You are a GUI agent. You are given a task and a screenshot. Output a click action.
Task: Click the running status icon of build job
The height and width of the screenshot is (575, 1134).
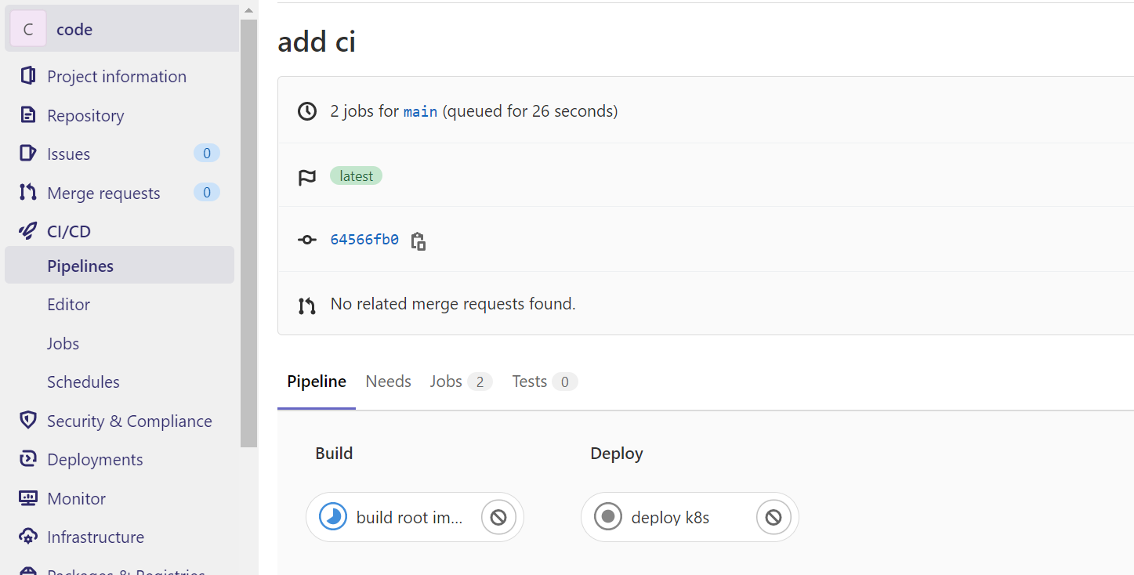click(x=333, y=517)
